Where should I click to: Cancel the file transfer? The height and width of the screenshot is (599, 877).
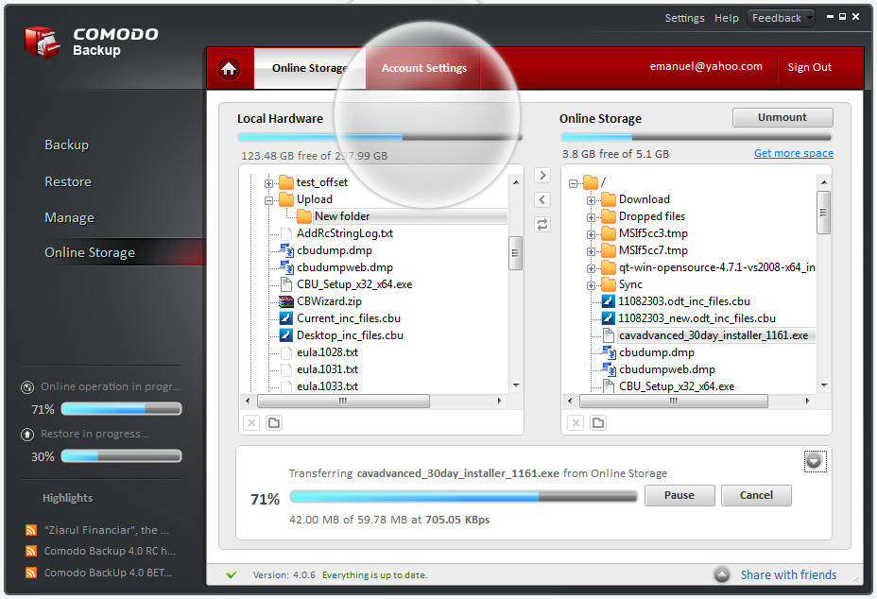coord(756,495)
